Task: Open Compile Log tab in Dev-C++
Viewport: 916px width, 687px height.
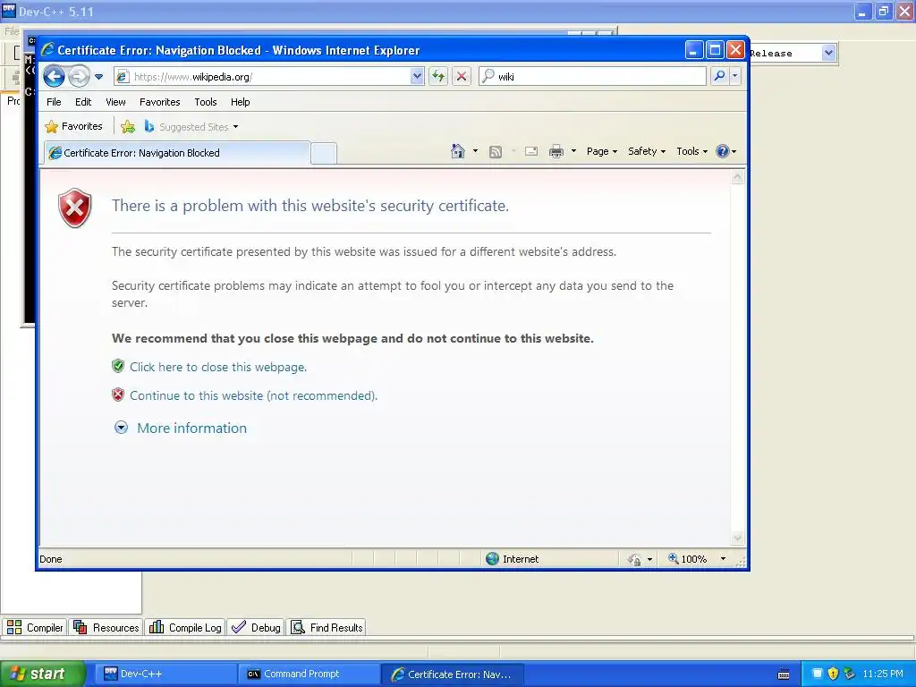Action: (185, 627)
